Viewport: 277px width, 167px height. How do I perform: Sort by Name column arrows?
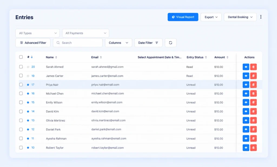[56, 57]
